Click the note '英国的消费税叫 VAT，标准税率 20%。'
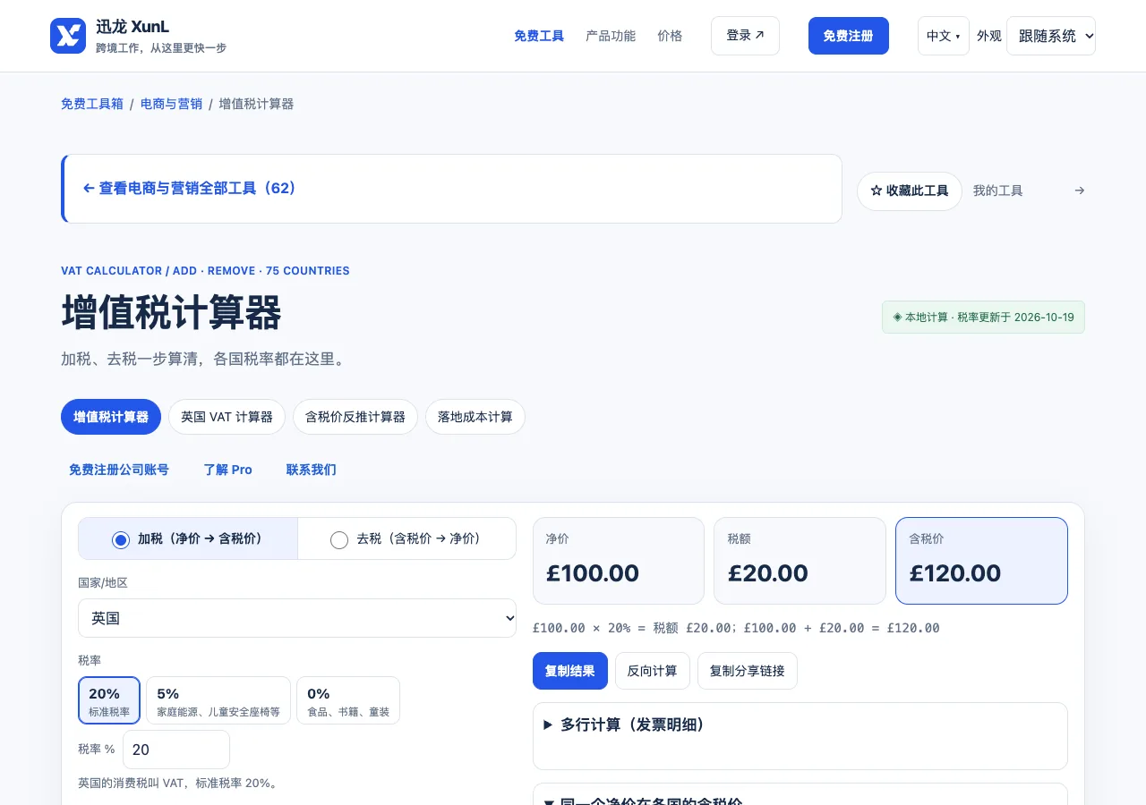 tap(178, 783)
